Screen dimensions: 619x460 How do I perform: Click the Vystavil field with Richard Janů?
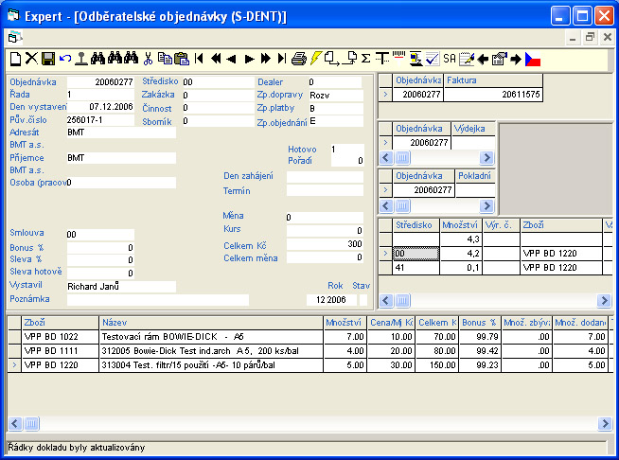[x=120, y=286]
